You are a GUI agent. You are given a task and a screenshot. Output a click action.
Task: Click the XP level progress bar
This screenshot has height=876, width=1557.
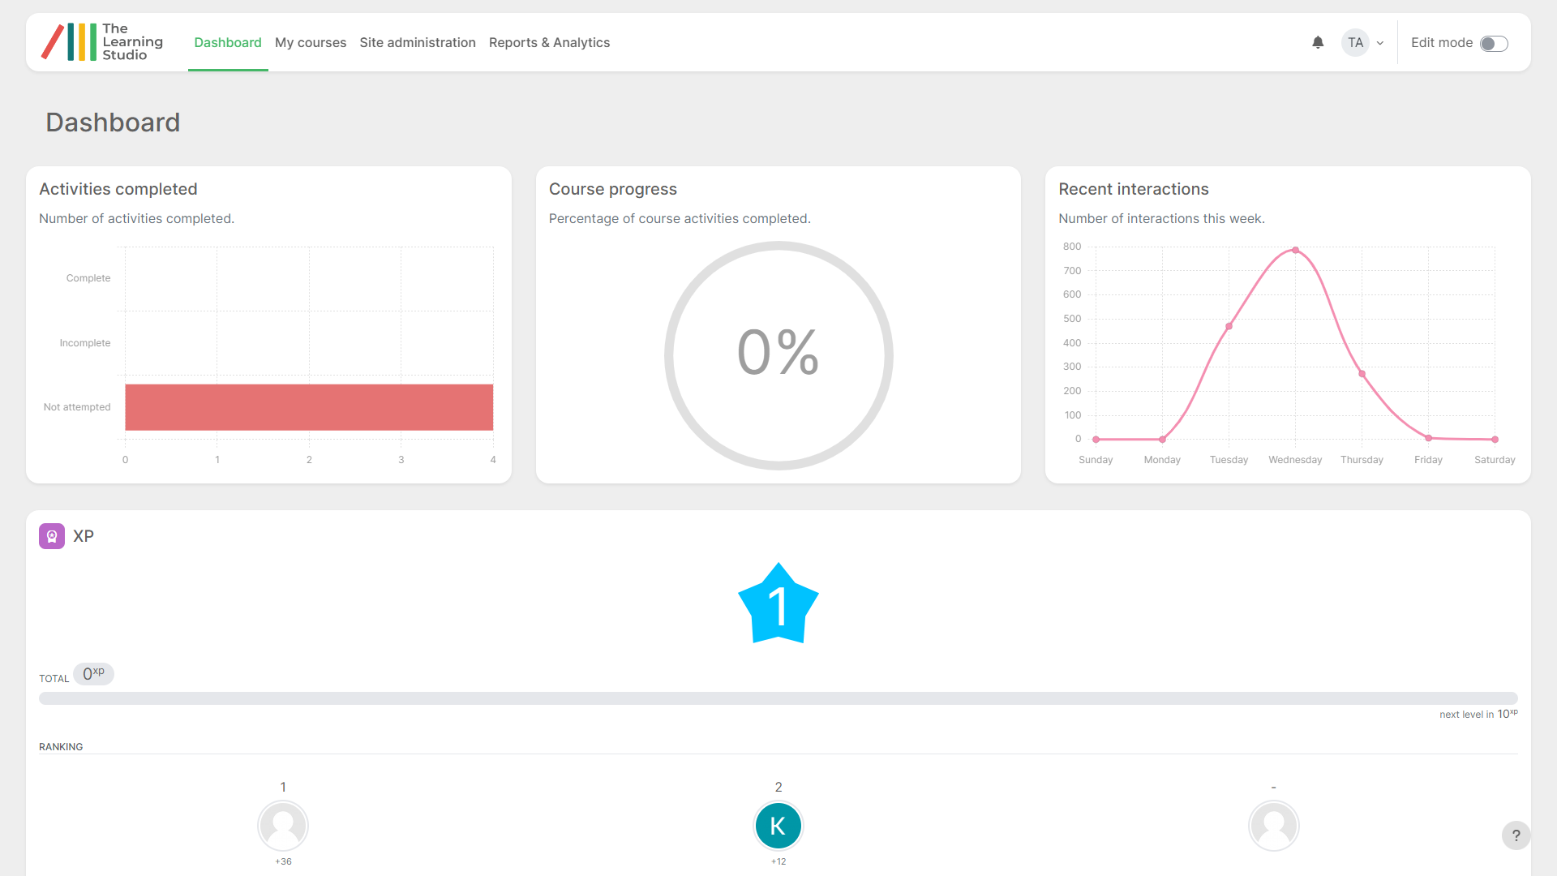778,698
